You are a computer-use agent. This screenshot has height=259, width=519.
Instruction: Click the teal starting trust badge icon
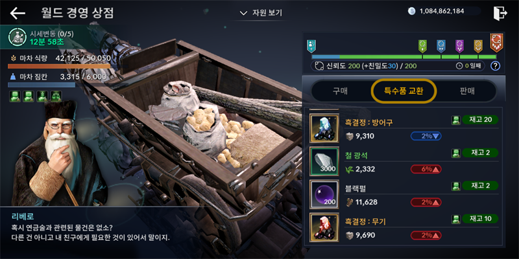(311, 46)
